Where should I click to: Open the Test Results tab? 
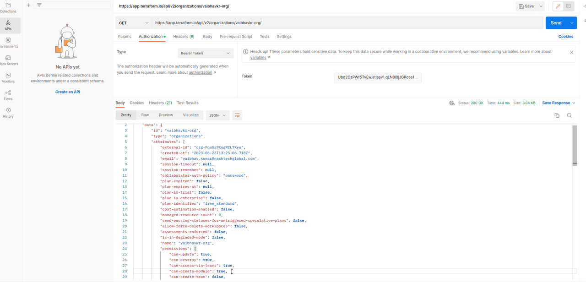pyautogui.click(x=188, y=103)
